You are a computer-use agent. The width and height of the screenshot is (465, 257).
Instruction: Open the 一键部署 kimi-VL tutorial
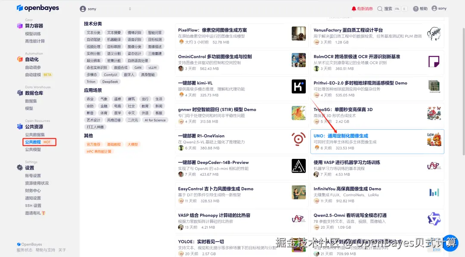pos(195,83)
